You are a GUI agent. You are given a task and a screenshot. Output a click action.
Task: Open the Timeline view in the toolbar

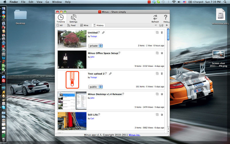click(61, 19)
